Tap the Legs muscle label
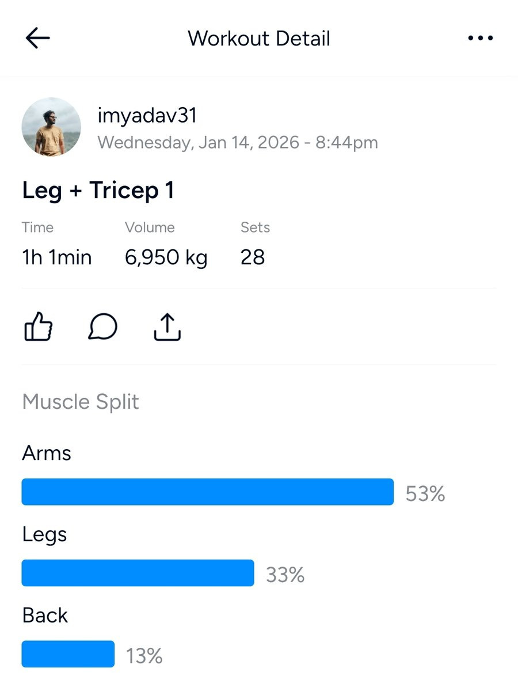The width and height of the screenshot is (518, 691). point(44,534)
